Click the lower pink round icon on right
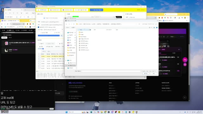 185,65
